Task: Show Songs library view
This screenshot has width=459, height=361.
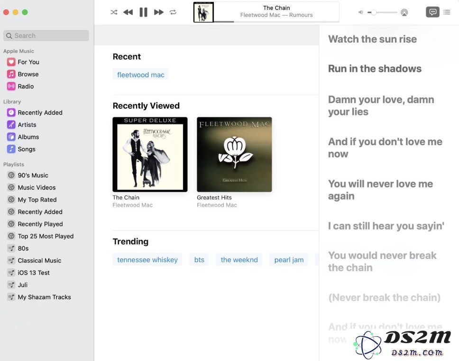Action: point(27,149)
